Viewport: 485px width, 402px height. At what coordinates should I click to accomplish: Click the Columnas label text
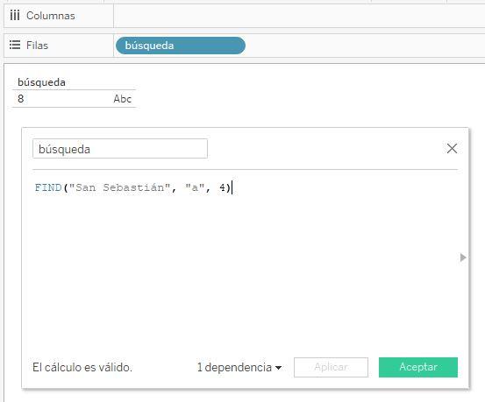[50, 16]
